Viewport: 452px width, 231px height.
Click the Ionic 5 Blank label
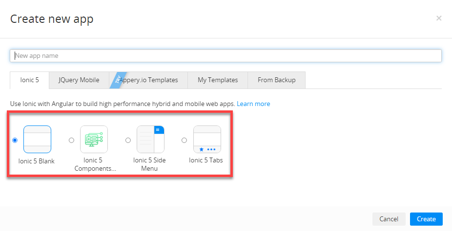pyautogui.click(x=36, y=161)
